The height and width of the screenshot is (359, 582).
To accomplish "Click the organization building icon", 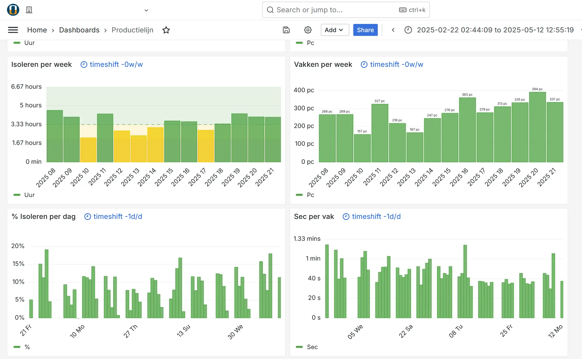I will click(29, 10).
